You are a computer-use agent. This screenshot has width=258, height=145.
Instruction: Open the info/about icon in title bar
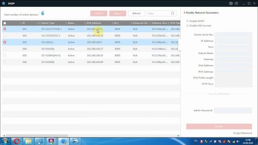[236, 3]
